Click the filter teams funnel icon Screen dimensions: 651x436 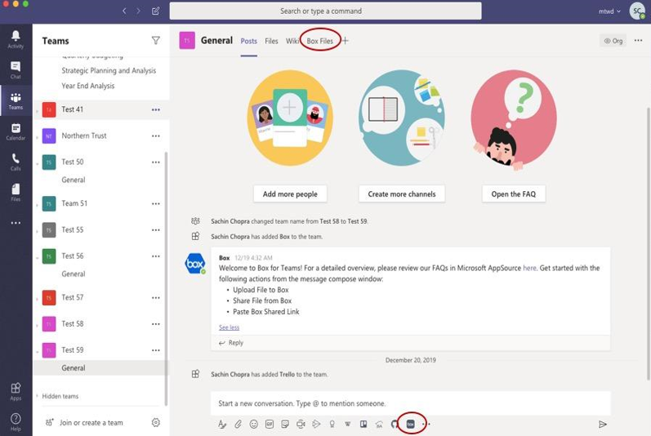point(155,40)
